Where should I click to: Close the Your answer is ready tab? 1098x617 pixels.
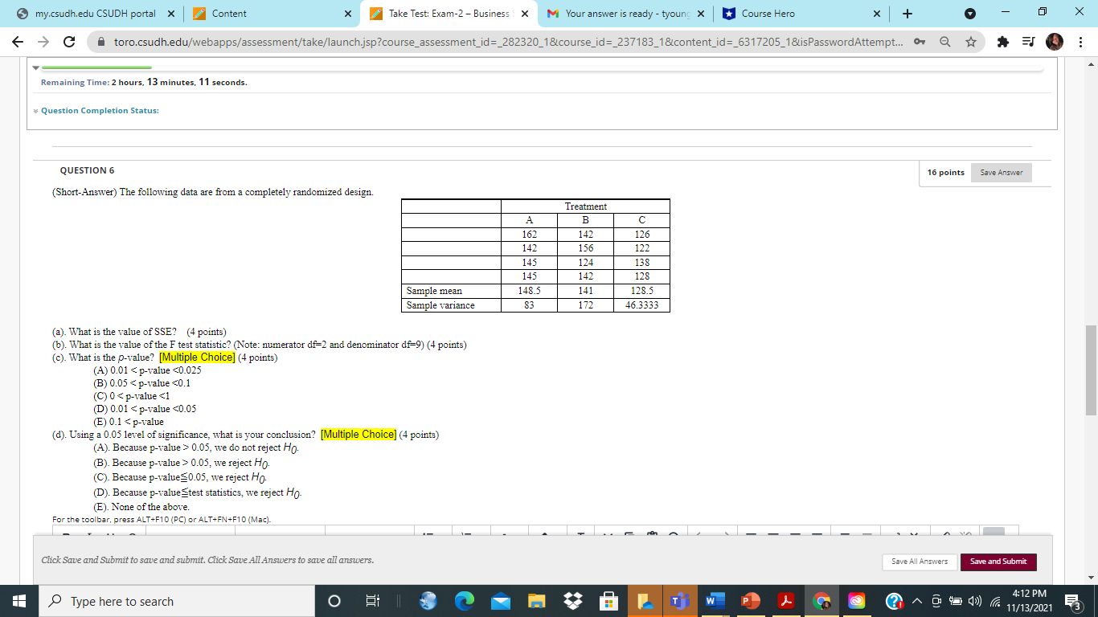tap(700, 14)
